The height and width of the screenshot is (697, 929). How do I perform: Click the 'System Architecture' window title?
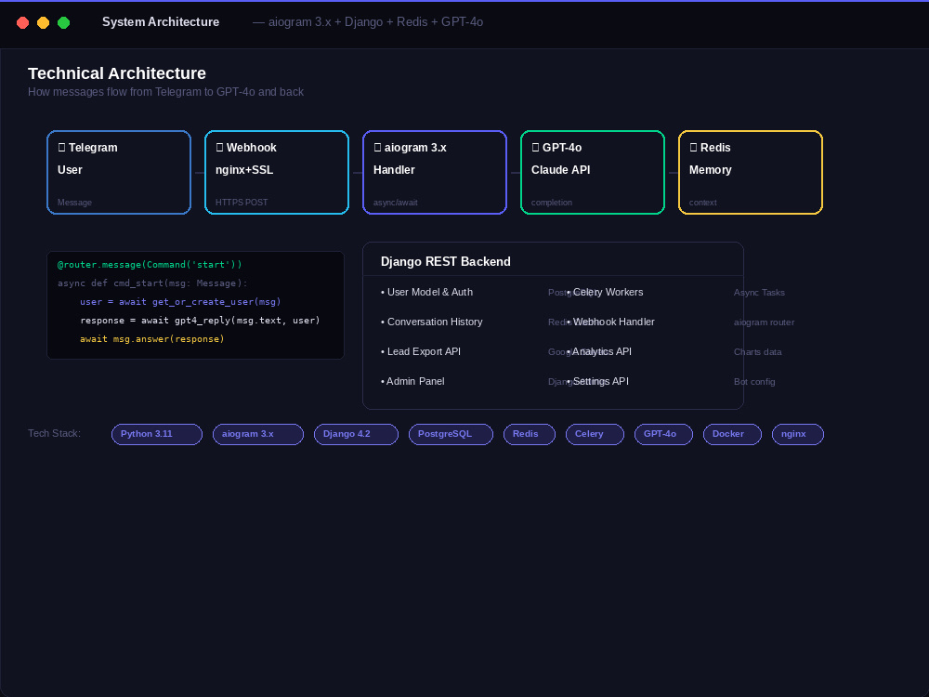(x=161, y=22)
